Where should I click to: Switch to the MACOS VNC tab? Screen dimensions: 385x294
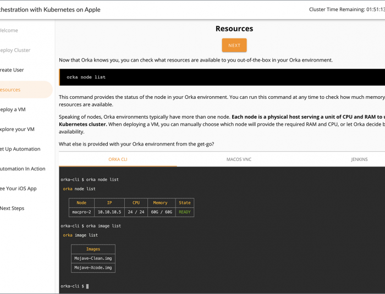click(239, 159)
